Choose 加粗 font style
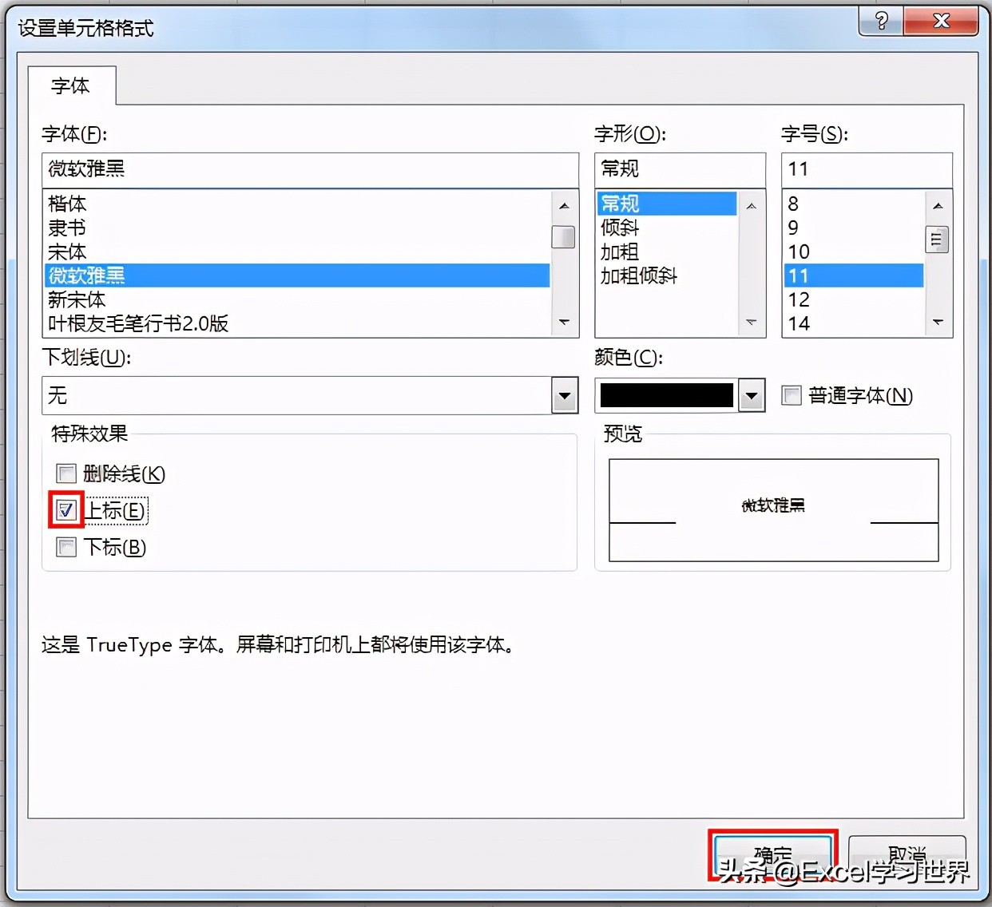Viewport: 992px width, 907px height. [667, 252]
